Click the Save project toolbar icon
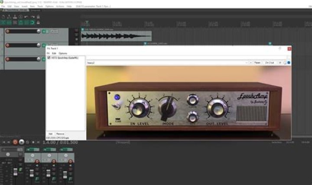312x185 pixels. 15,17
